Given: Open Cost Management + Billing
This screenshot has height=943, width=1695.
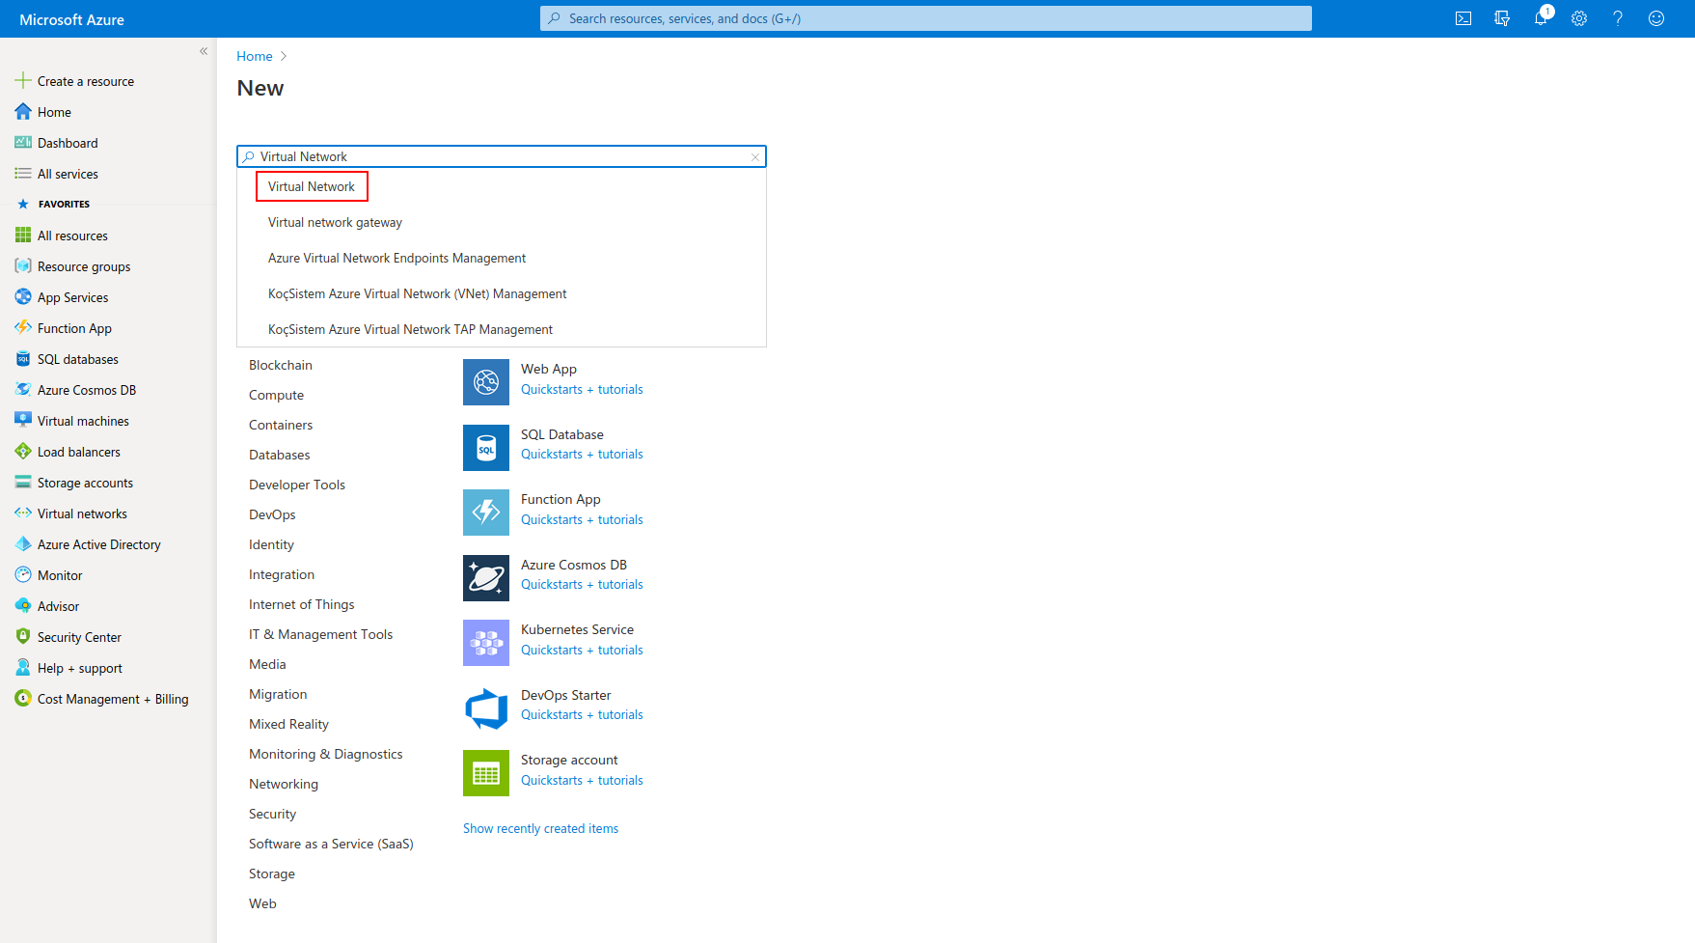Looking at the screenshot, I should 101,699.
